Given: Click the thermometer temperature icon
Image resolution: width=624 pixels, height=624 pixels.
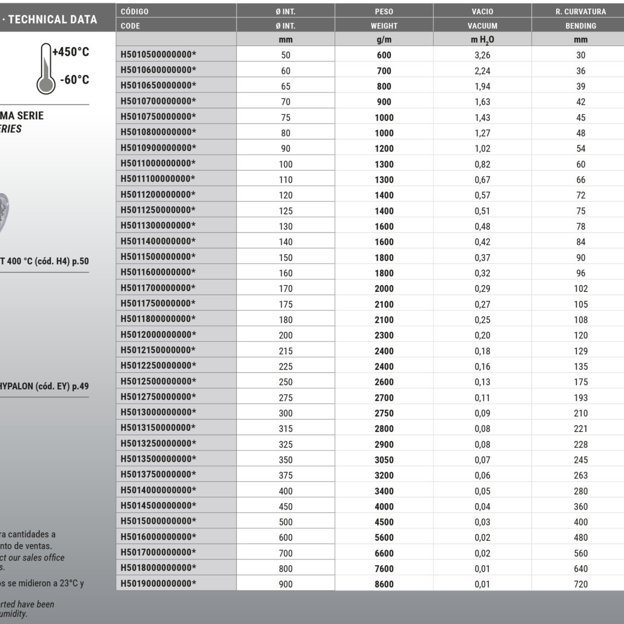Looking at the screenshot, I should (45, 68).
